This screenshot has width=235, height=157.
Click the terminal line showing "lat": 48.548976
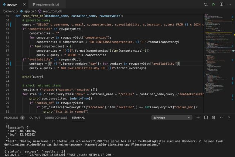tap(22, 131)
